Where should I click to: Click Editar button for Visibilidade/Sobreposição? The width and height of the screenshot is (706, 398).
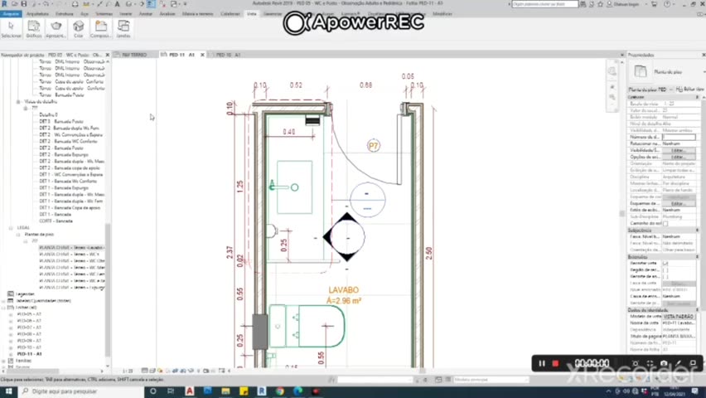[678, 150]
